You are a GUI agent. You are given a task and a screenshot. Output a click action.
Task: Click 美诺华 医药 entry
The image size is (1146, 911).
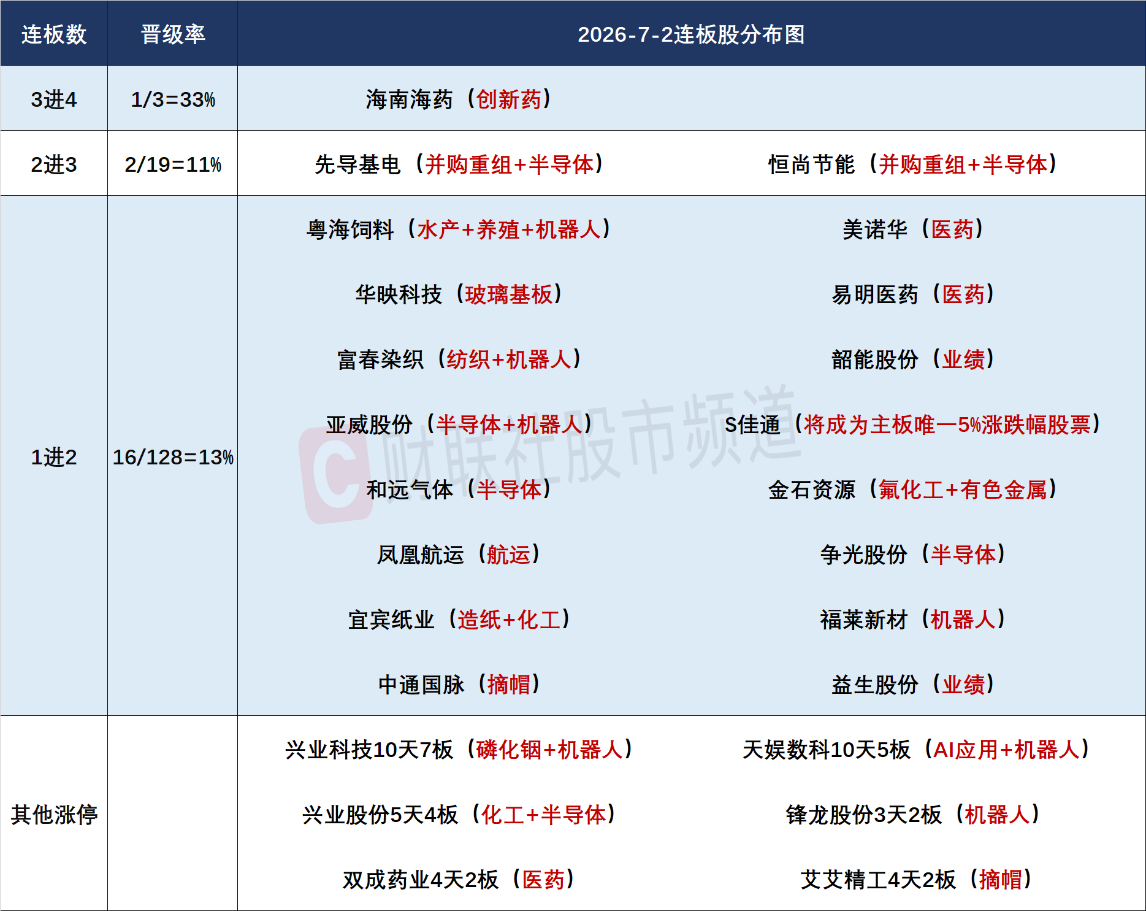pyautogui.click(x=912, y=229)
